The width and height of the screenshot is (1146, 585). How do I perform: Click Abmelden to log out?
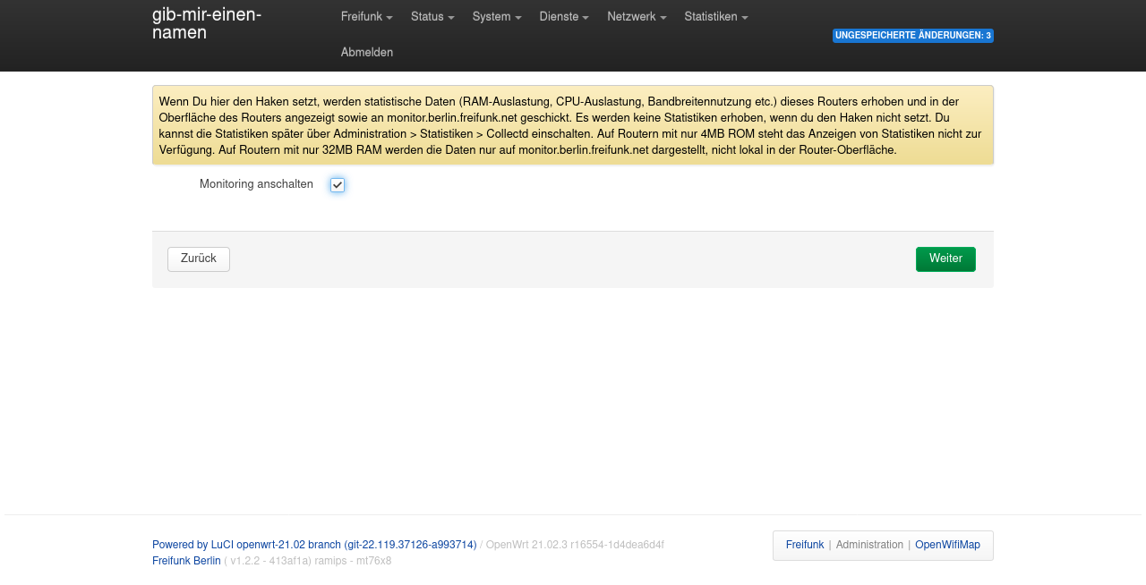point(366,53)
